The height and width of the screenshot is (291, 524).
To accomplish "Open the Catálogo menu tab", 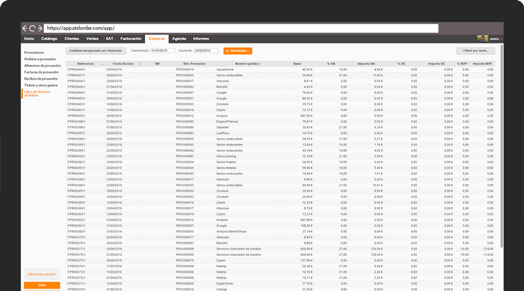I will point(49,39).
